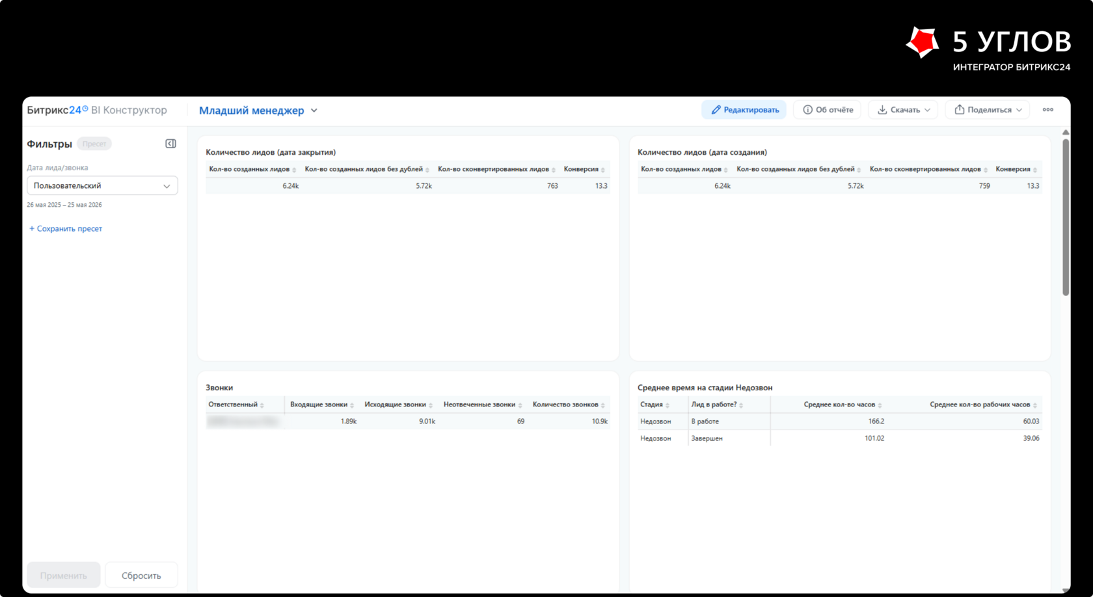The height and width of the screenshot is (597, 1093).
Task: Click the 1.89k incoming calls value
Action: pyautogui.click(x=349, y=421)
